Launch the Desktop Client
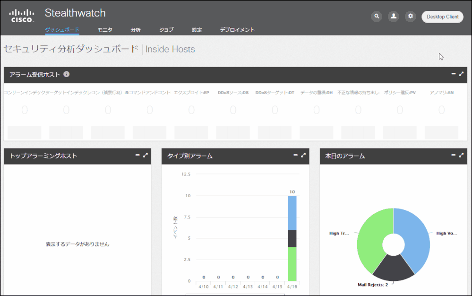The image size is (472, 296). point(443,17)
